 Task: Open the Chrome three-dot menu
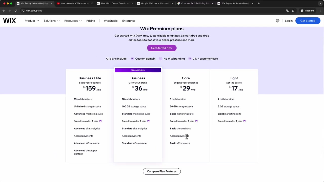click(x=320, y=11)
